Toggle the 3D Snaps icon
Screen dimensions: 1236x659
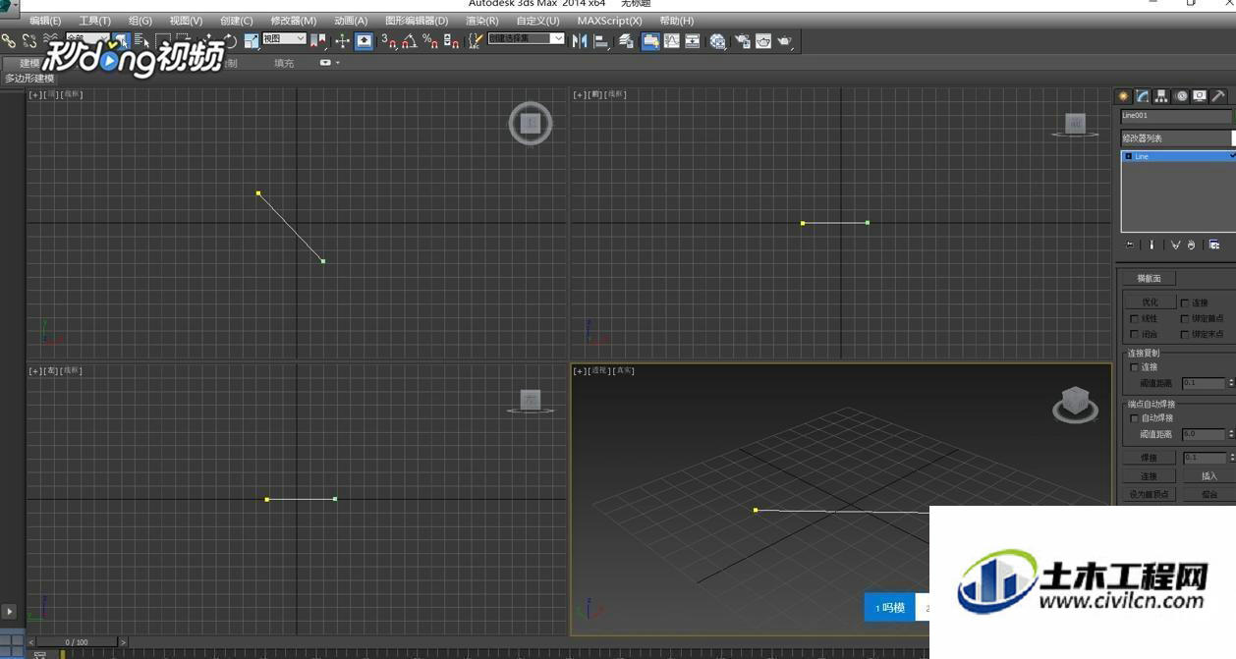(389, 41)
